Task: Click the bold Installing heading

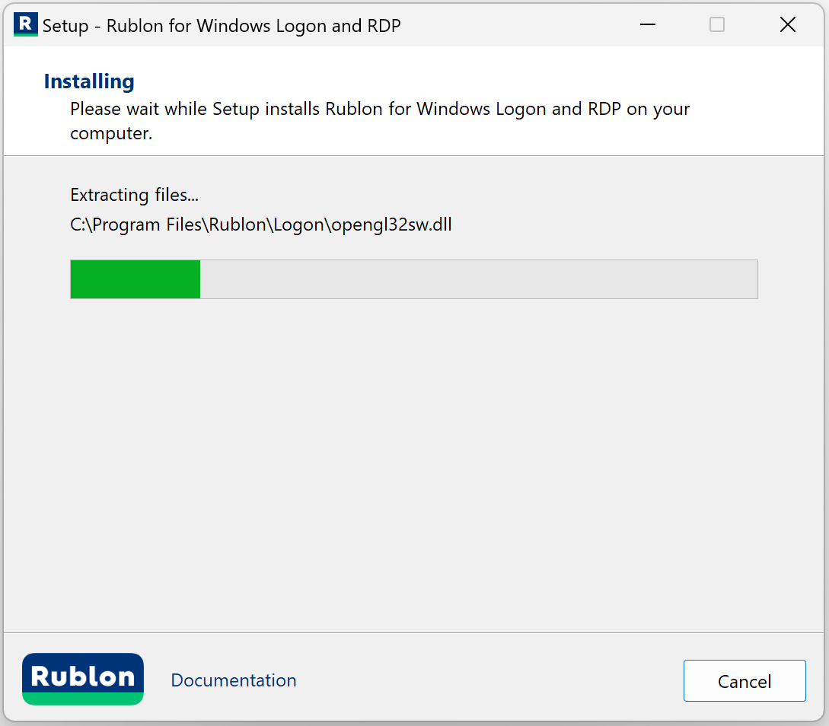Action: [x=89, y=81]
